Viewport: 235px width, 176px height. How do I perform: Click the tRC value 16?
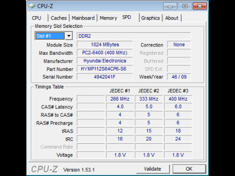[120, 139]
